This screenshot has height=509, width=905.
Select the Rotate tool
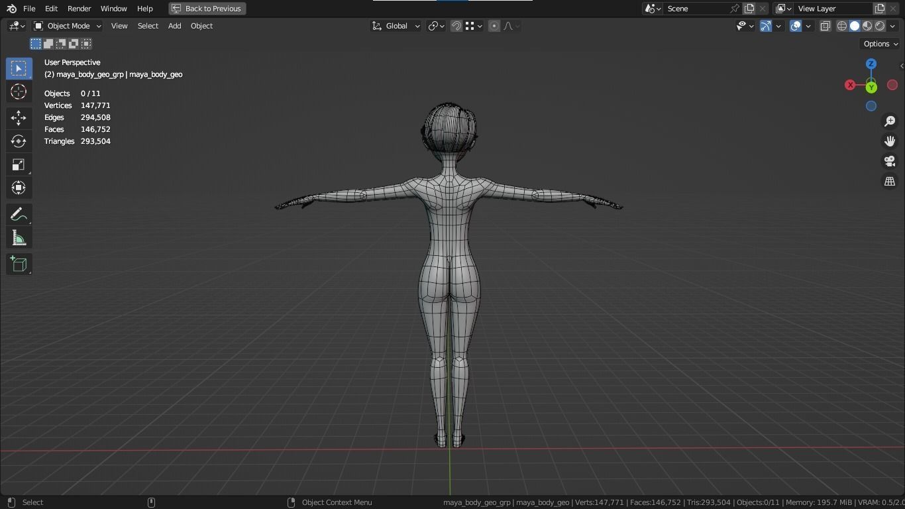click(x=19, y=141)
